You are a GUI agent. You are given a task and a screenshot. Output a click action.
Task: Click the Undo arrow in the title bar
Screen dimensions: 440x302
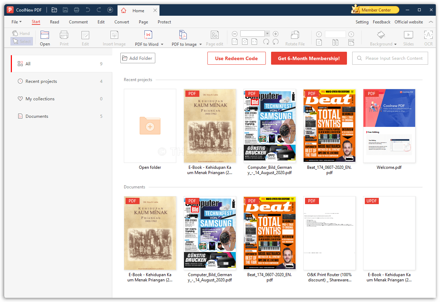[x=88, y=10]
